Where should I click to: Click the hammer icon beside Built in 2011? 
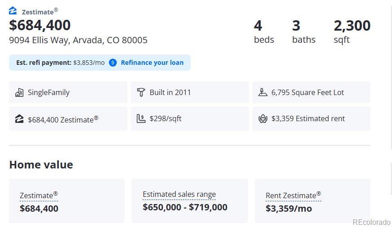click(141, 92)
